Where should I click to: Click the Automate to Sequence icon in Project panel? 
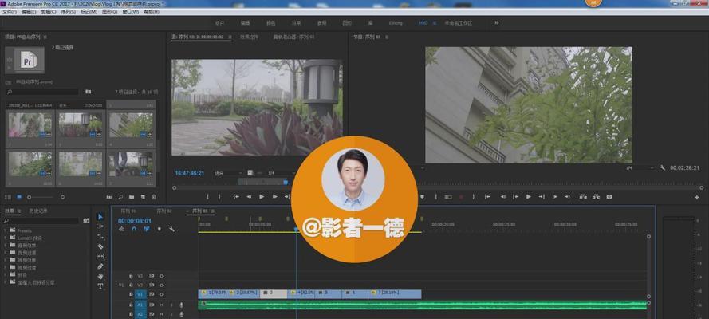pos(109,197)
